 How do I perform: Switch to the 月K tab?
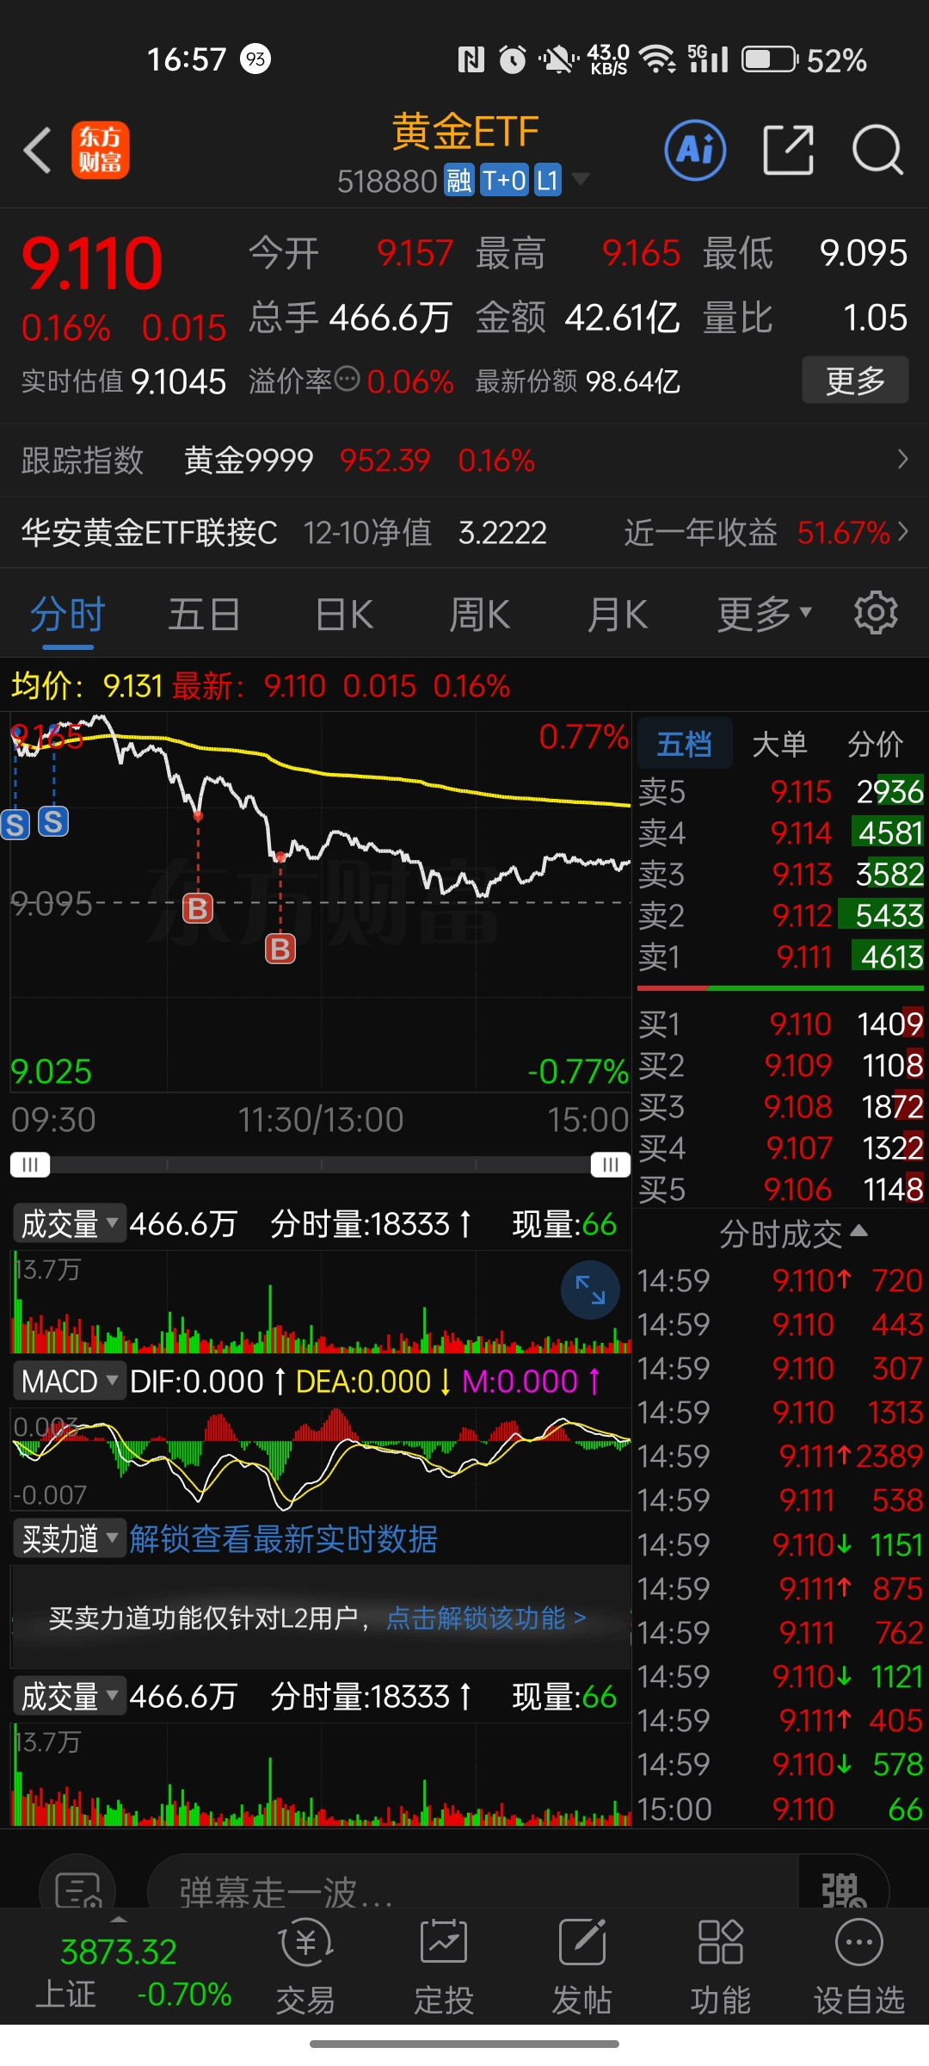pos(618,614)
